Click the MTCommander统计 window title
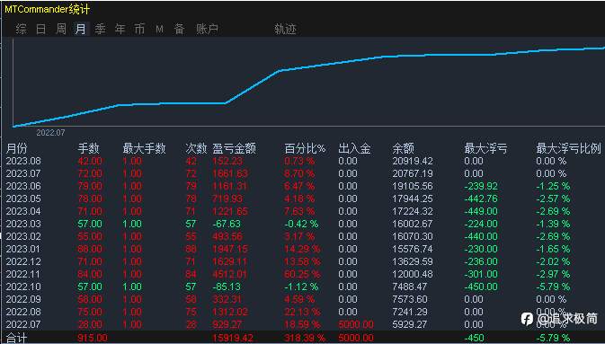605x344 pixels. [x=47, y=9]
